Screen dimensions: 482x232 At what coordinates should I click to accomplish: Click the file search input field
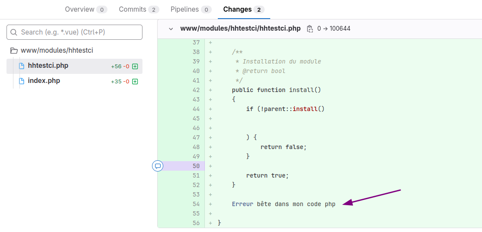coord(74,32)
